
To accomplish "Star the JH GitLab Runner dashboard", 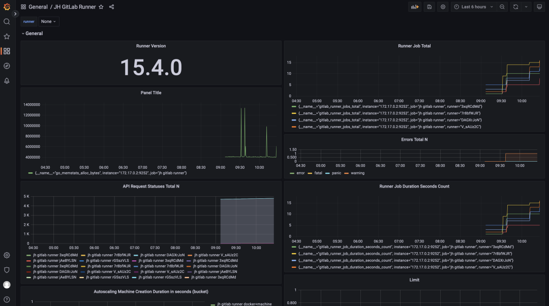I will 101,7.
